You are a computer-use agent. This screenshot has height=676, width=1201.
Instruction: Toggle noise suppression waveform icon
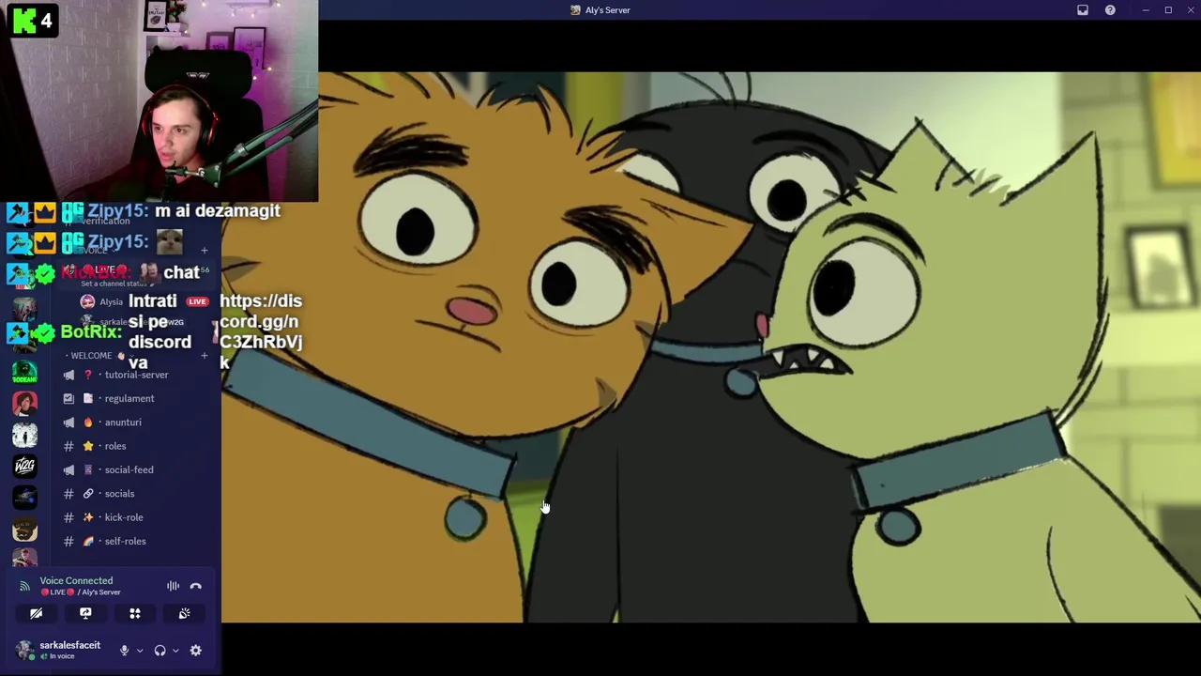[173, 586]
